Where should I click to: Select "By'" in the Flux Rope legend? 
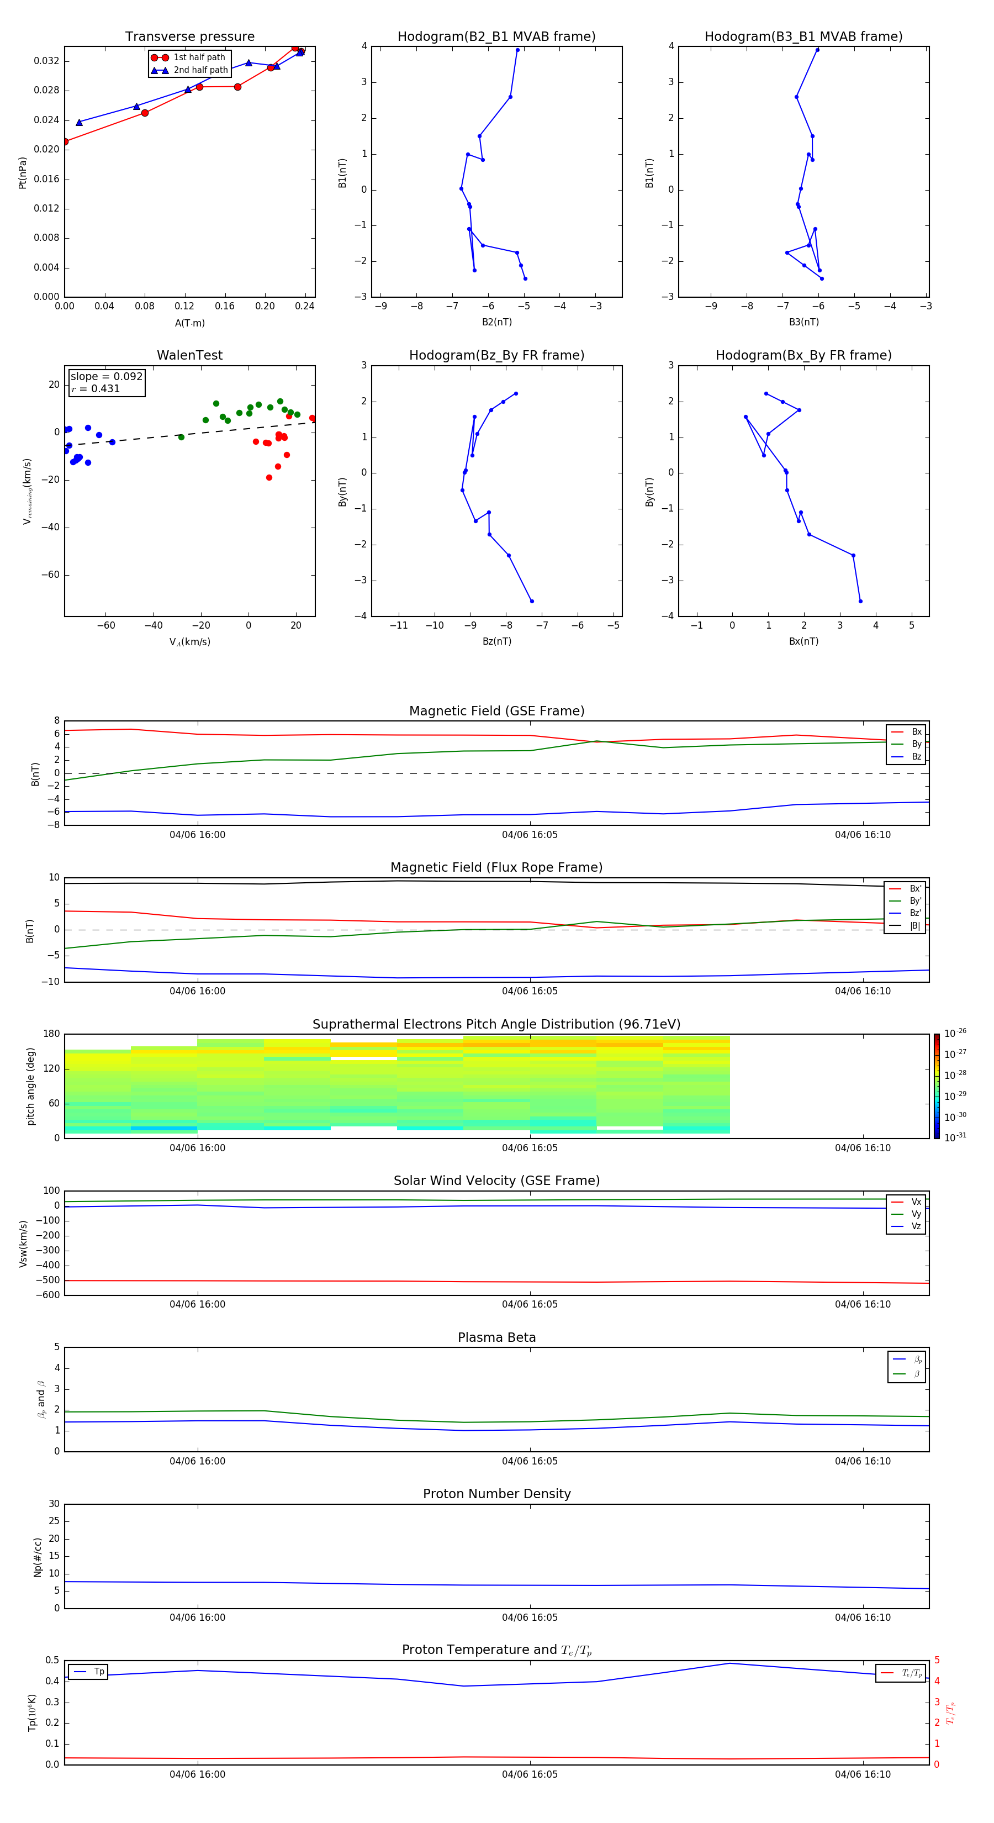coord(906,901)
